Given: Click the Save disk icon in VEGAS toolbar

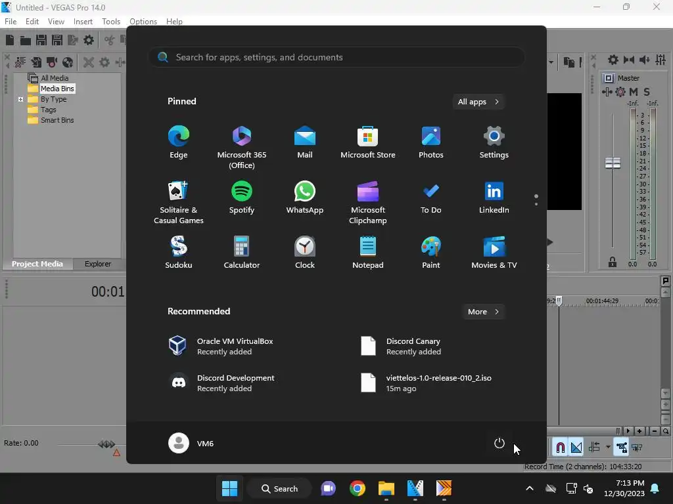Looking at the screenshot, I should 41,40.
